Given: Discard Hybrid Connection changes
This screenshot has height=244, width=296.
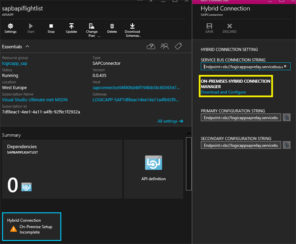Looking at the screenshot, I should 229,28.
